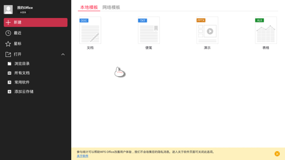Click the open-folder icon beside 打开

pos(8,54)
